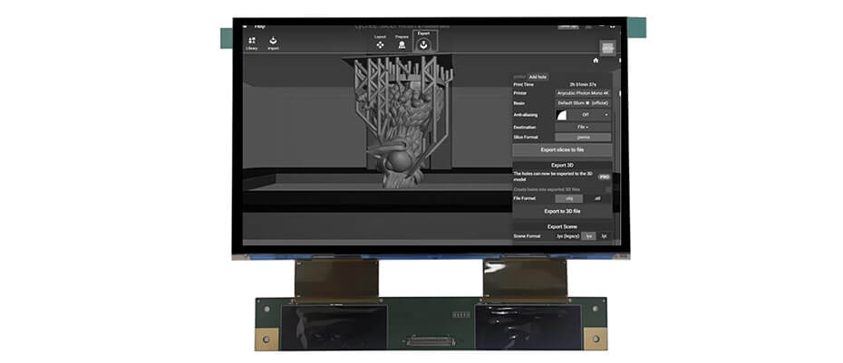
Task: Click the Add hole button
Action: coord(538,77)
